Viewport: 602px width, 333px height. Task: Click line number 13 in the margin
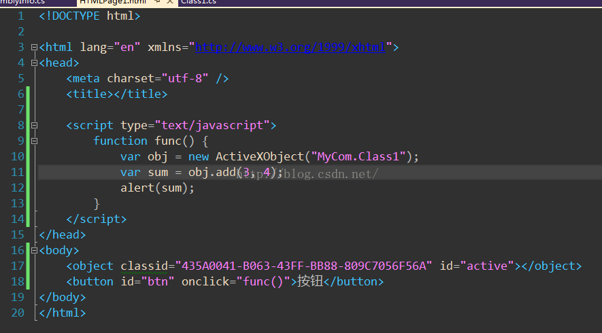pyautogui.click(x=18, y=203)
